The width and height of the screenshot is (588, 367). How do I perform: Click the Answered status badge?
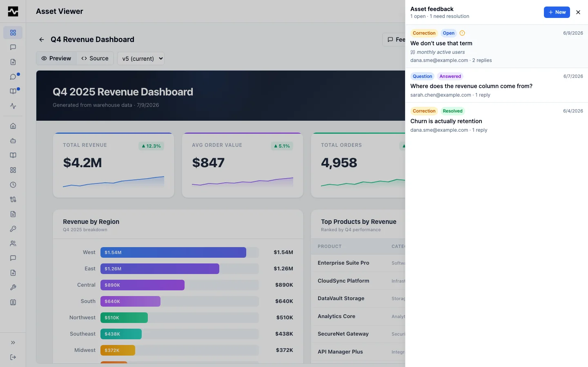(450, 76)
